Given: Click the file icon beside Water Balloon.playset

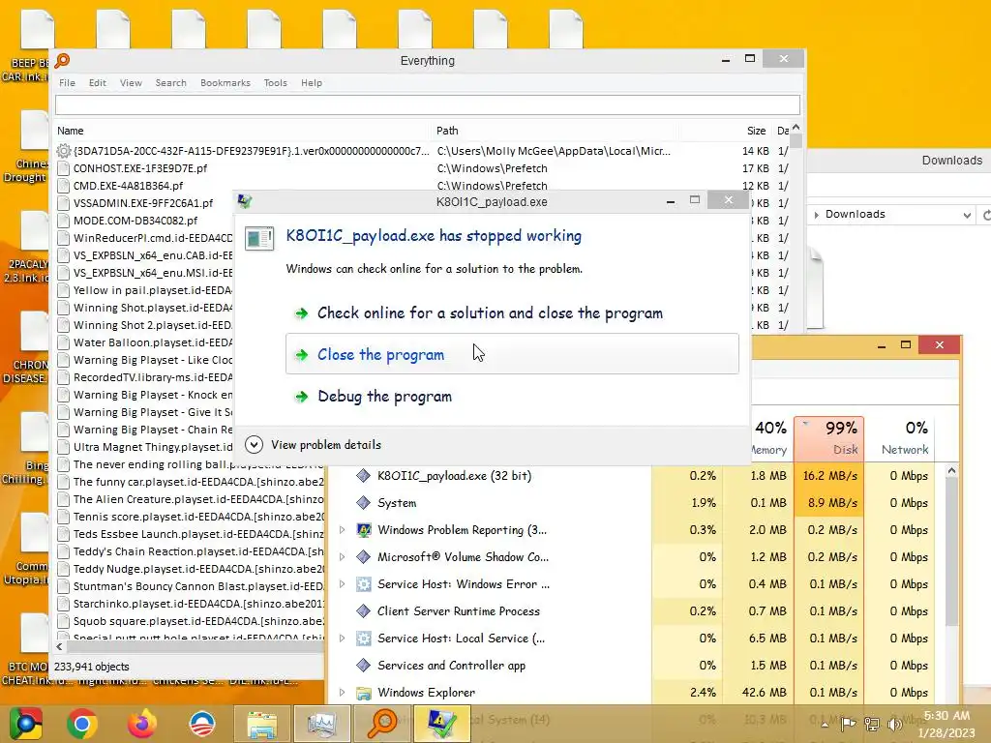Looking at the screenshot, I should pos(63,342).
